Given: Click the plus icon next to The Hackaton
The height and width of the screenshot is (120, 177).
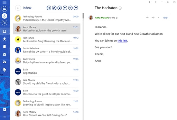Looking at the screenshot, I should pyautogui.click(x=120, y=8).
